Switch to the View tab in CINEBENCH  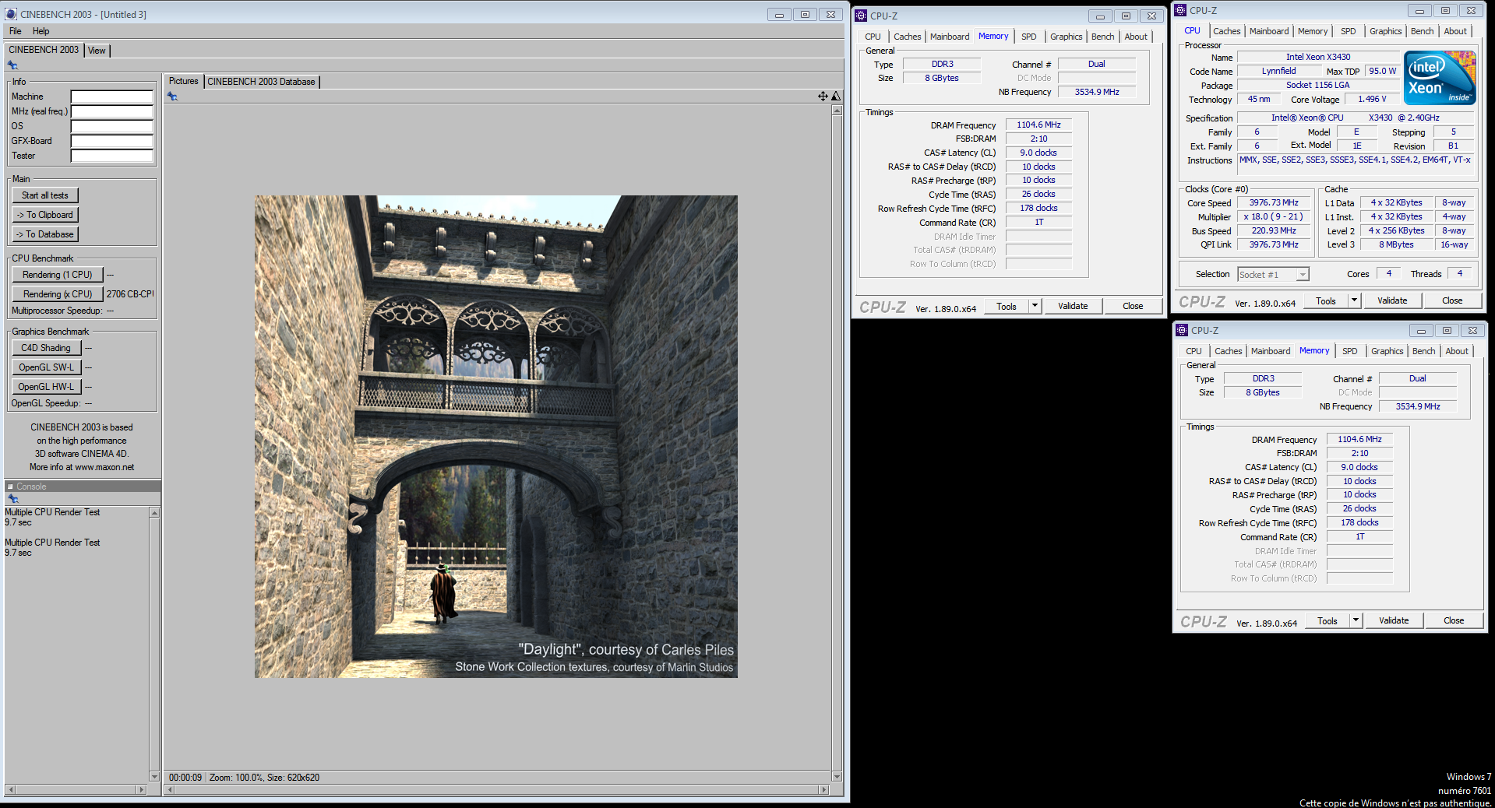97,51
